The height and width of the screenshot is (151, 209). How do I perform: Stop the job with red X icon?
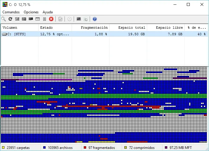pyautogui.click(x=51, y=19)
